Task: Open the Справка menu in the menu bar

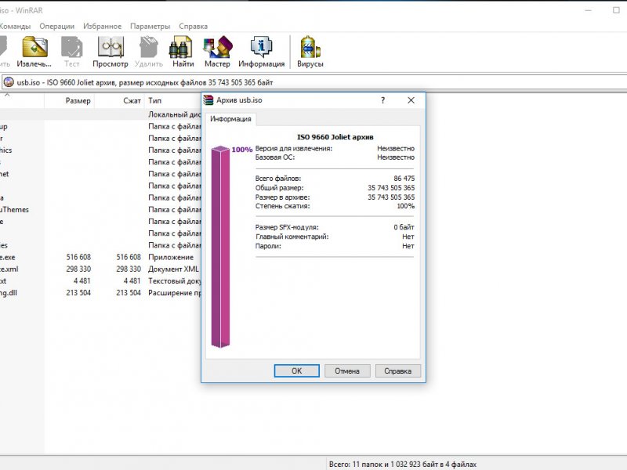Action: tap(193, 27)
